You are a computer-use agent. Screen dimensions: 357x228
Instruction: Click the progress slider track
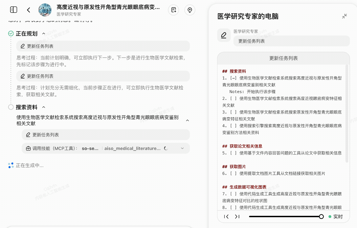pos(285,216)
